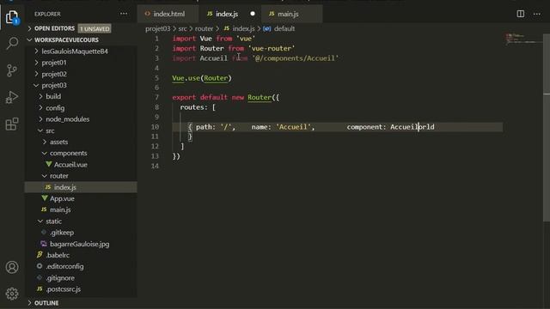This screenshot has width=550, height=309.
Task: Click the editor vertical scrollbar
Action: coord(547,128)
